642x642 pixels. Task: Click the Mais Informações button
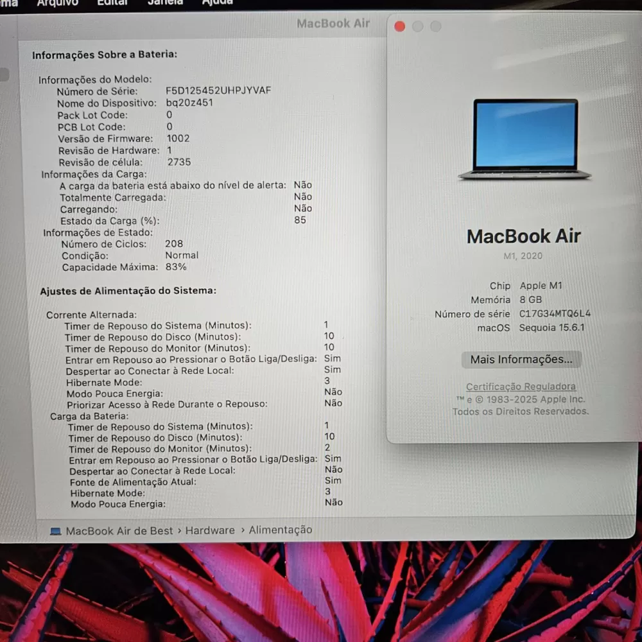click(x=521, y=360)
